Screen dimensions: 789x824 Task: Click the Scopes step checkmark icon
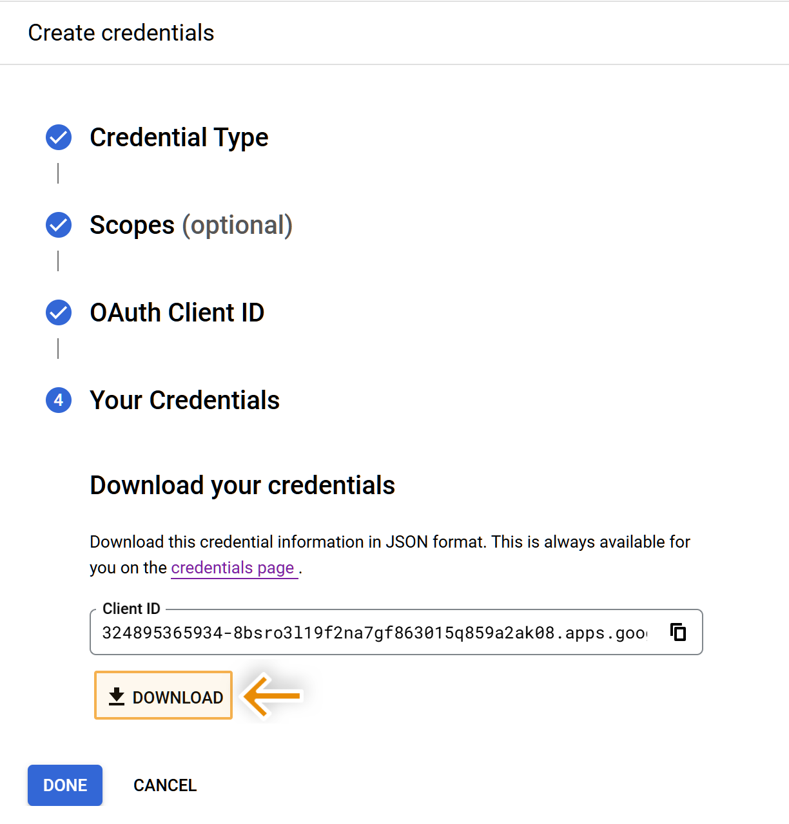tap(59, 225)
